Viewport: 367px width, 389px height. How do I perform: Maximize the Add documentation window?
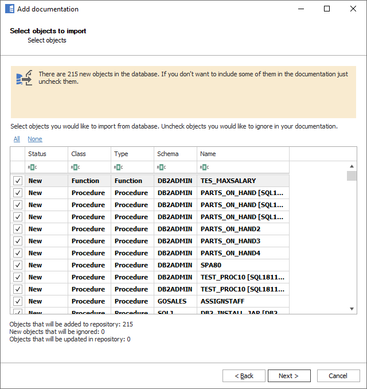point(327,9)
